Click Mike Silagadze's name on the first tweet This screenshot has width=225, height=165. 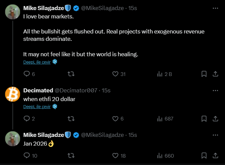click(44, 8)
